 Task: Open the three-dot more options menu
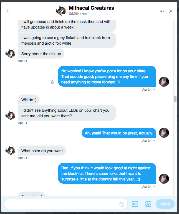(x=162, y=11)
